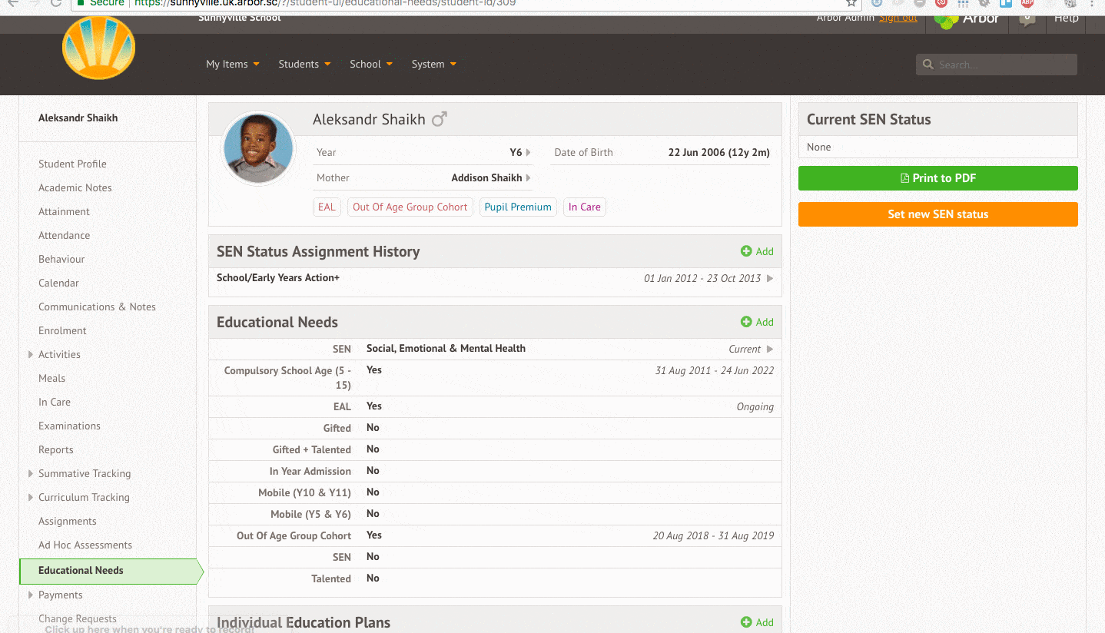
Task: Expand the Activities sidebar section
Action: [31, 354]
